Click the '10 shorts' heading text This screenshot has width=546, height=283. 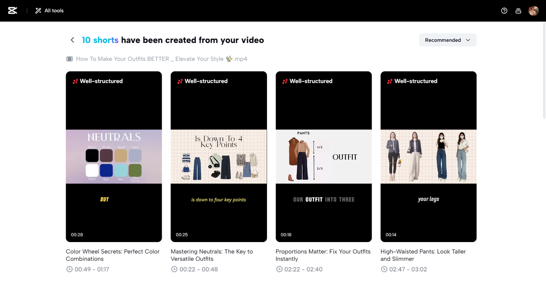coord(100,40)
